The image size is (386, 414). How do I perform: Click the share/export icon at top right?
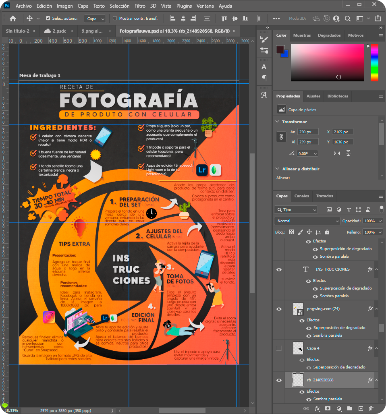click(378, 19)
